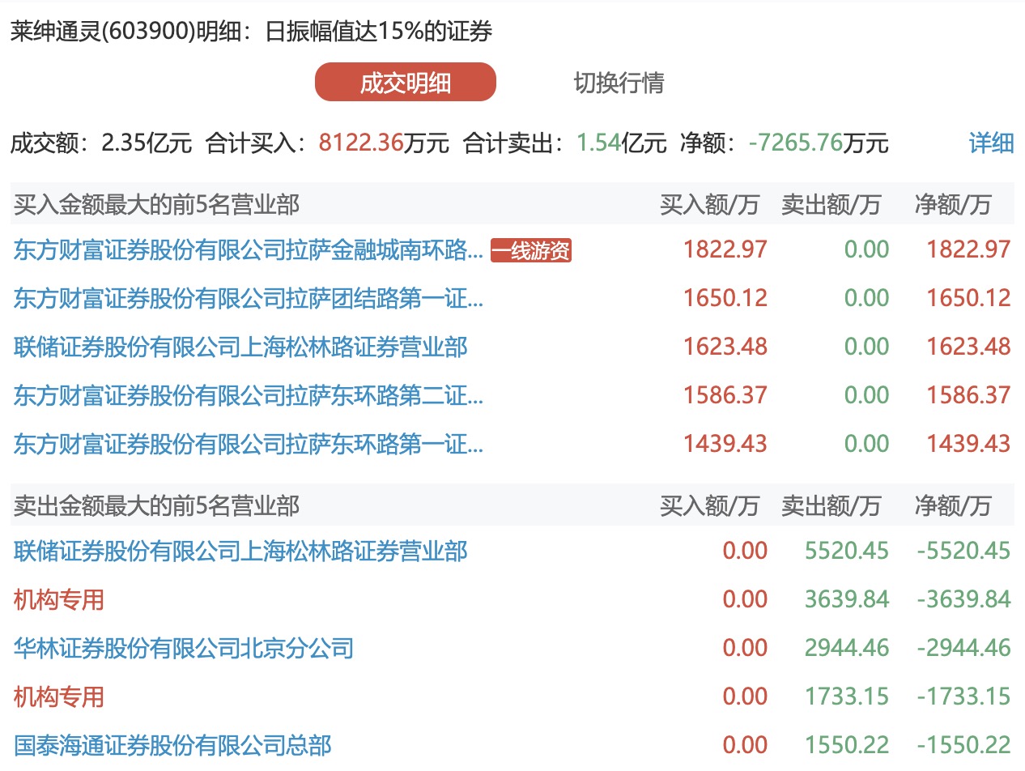Click 买入额/万 column header in buy table
1025x771 pixels.
tap(710, 205)
